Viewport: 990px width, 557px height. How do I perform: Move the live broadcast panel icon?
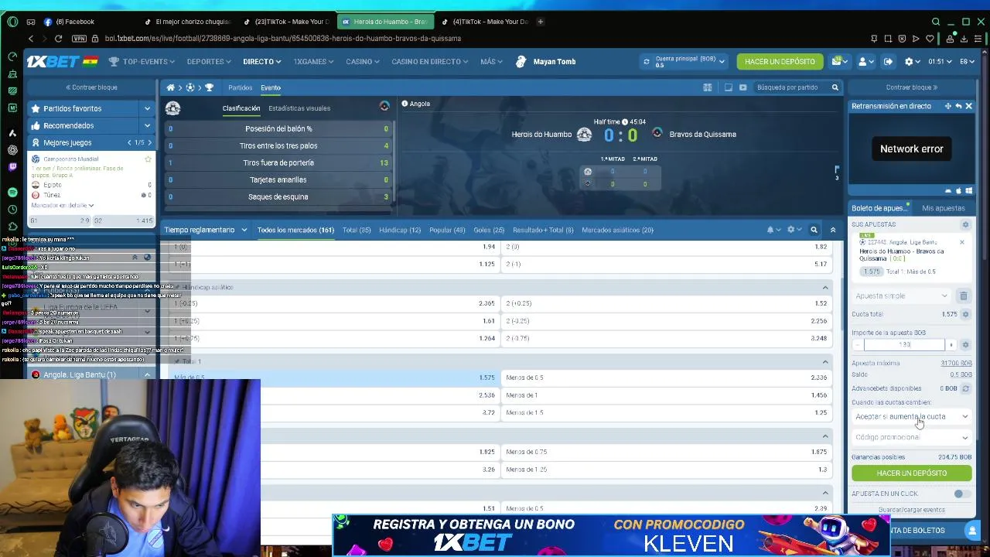pyautogui.click(x=948, y=106)
